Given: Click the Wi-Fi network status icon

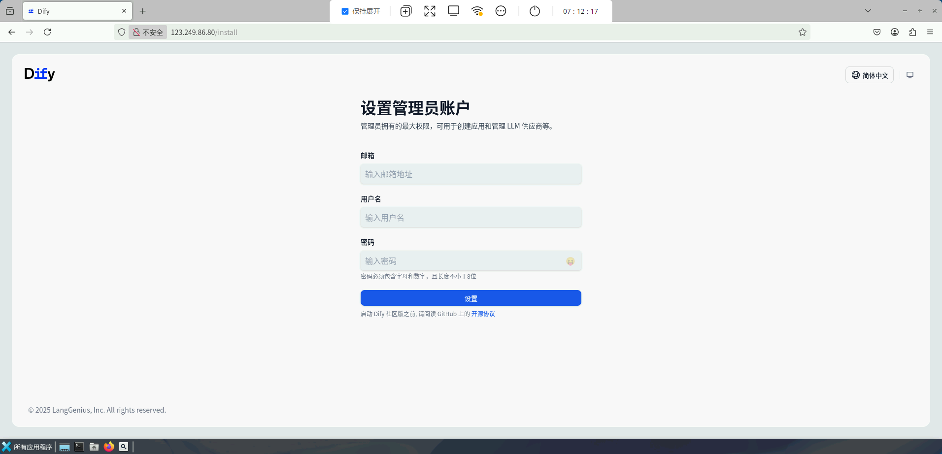Looking at the screenshot, I should (477, 11).
